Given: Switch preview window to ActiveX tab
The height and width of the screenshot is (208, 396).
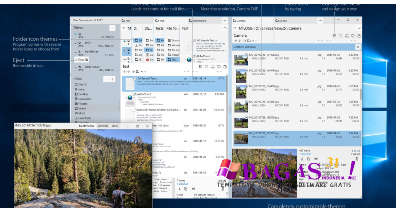Looking at the screenshot, I should pyautogui.click(x=103, y=126).
